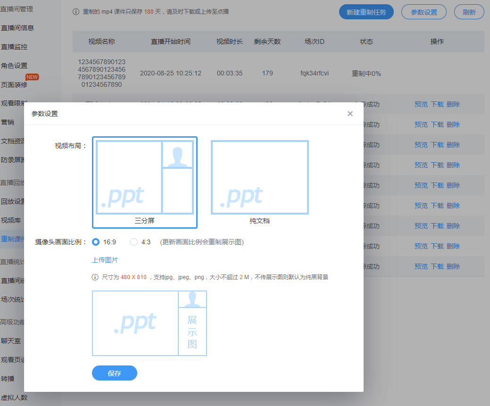Click the 直播开始时间 column header

(171, 41)
